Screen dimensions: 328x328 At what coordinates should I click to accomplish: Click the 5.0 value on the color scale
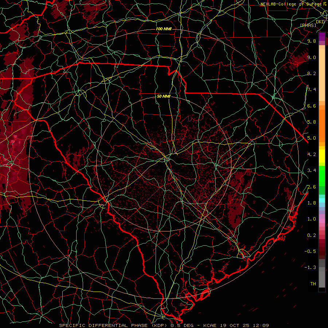(312, 138)
